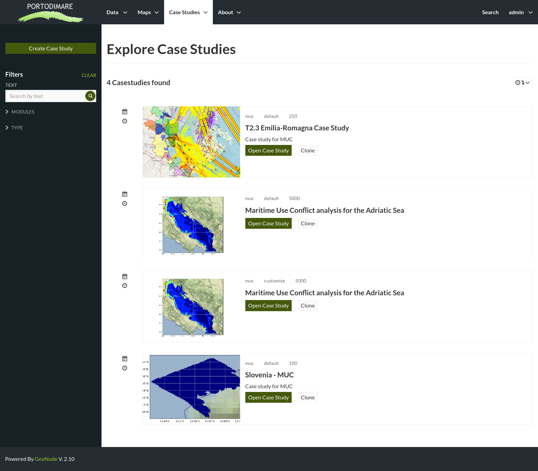Screen dimensions: 538x471
Task: Clone the Slovenia - MUC case study
Action: [308, 397]
